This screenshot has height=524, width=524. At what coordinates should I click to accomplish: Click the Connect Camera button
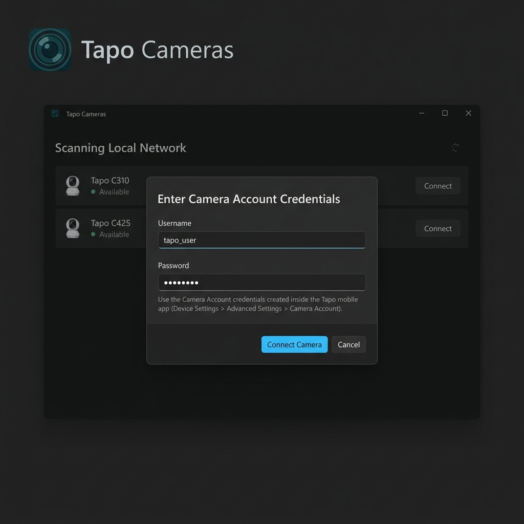294,344
